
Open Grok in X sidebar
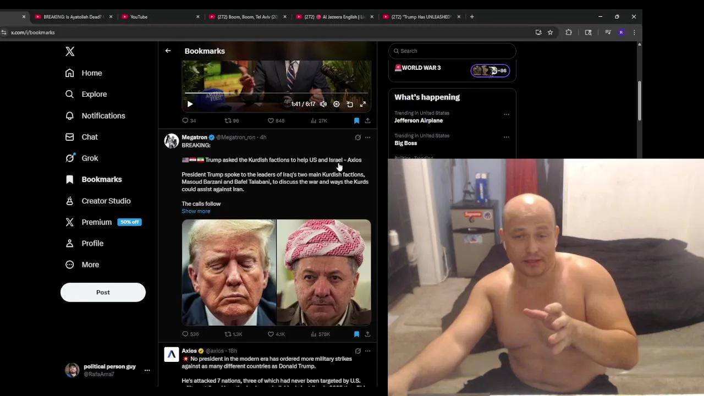81,158
